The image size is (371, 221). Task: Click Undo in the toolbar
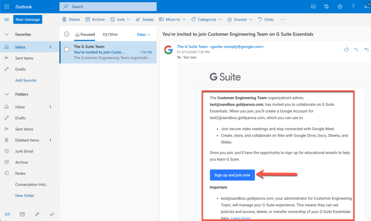point(266,19)
